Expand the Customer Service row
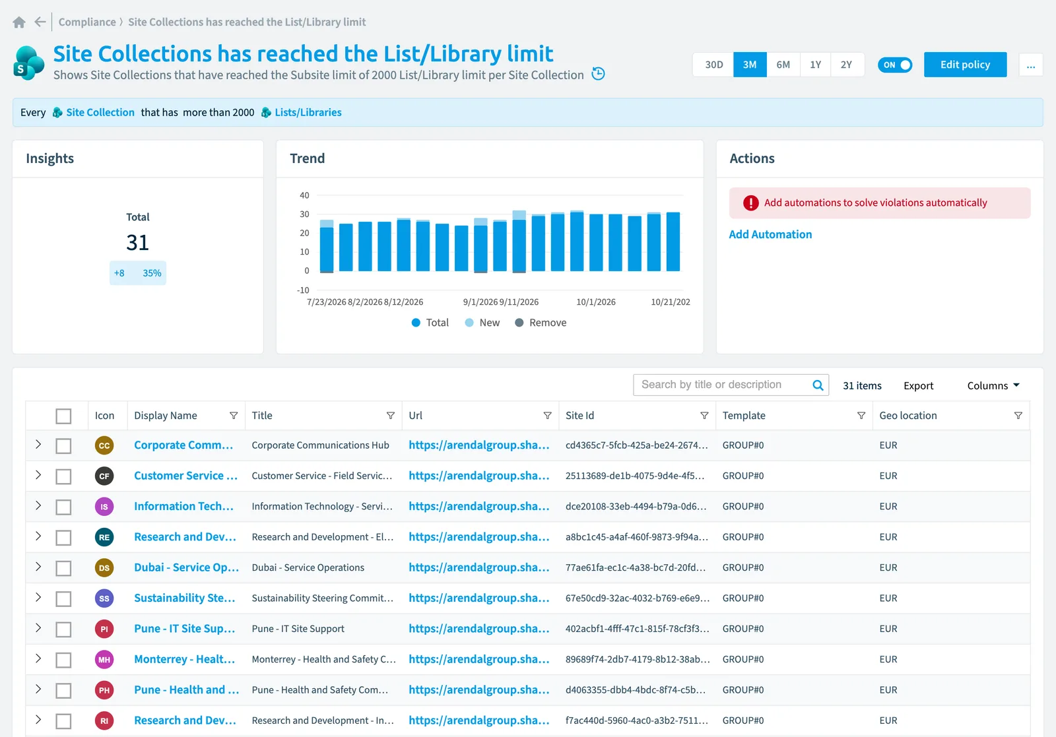 pyautogui.click(x=38, y=475)
